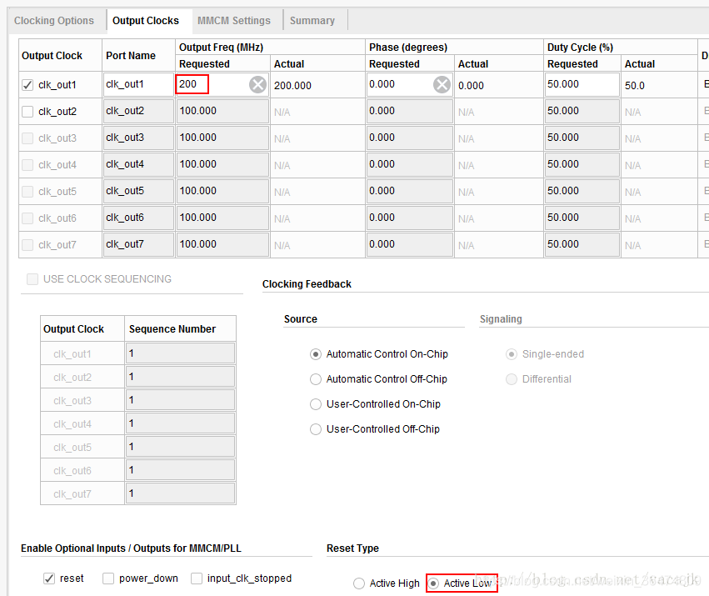Open the MMCM Settings tab

pos(234,21)
